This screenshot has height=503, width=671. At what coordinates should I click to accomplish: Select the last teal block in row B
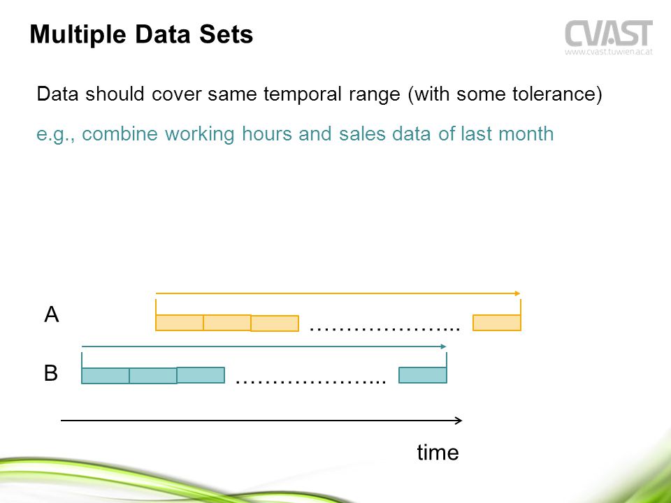click(422, 374)
